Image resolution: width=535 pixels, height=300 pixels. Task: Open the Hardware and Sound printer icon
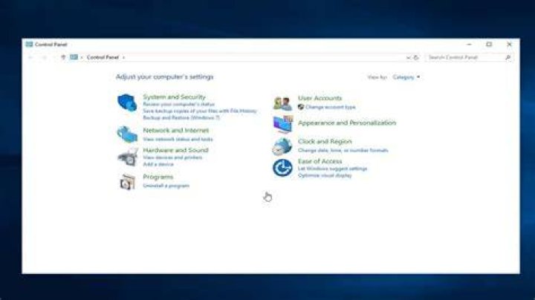(128, 157)
